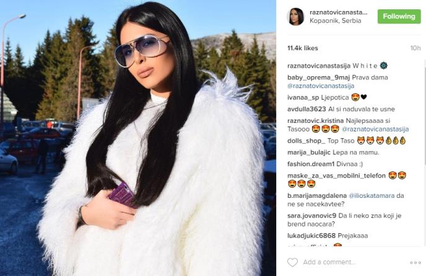Open the three-dot more options menu
The image size is (426, 276).
click(x=415, y=262)
